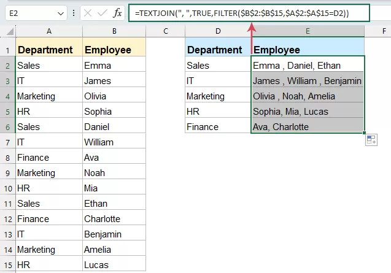
Task: Select cell containing Emma in column B
Action: 114,64
